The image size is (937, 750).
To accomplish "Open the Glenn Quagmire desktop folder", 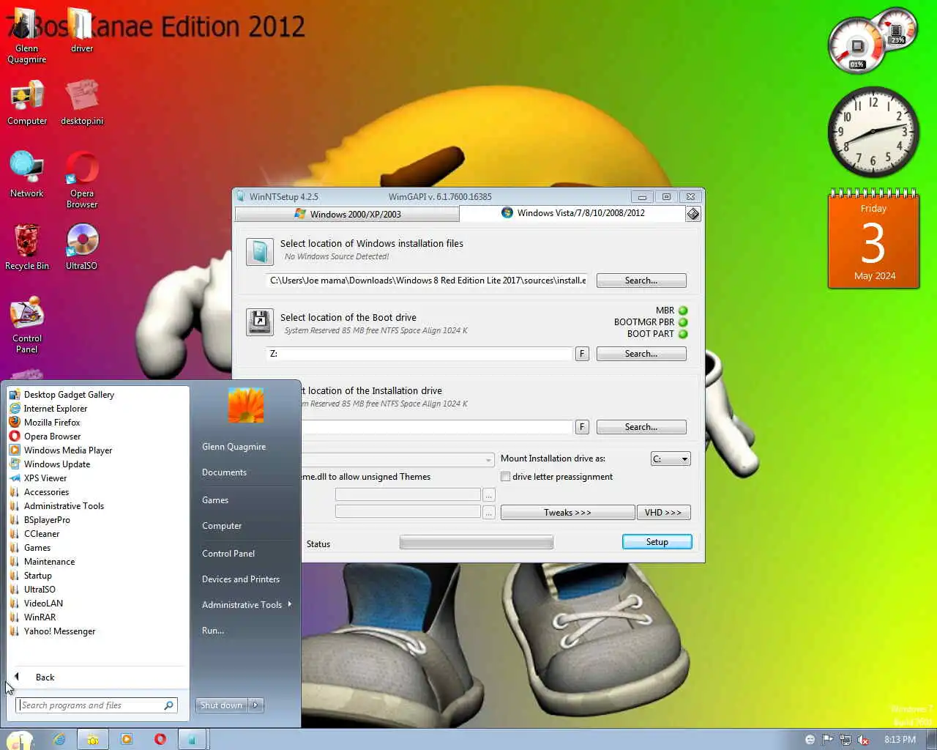I will pyautogui.click(x=26, y=35).
